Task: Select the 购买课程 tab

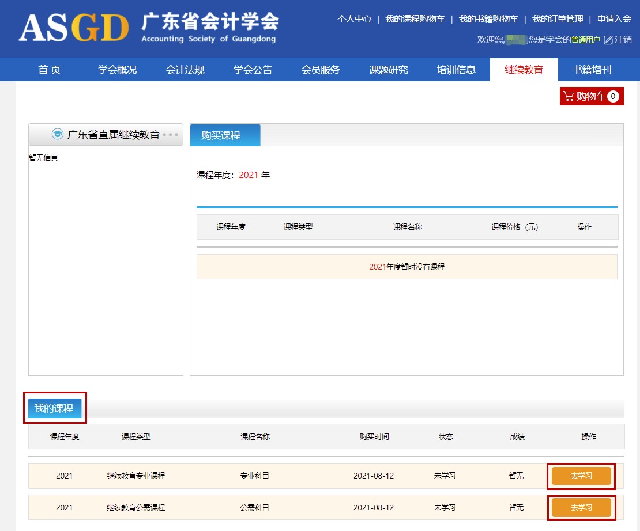Action: [x=225, y=135]
